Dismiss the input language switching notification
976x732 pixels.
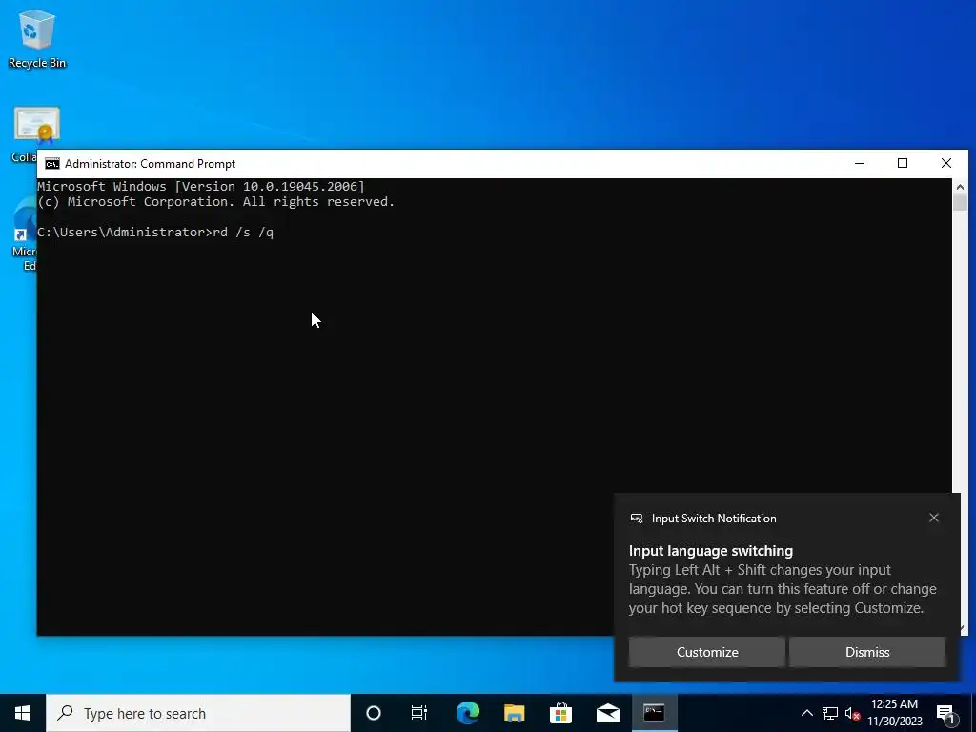tap(867, 652)
